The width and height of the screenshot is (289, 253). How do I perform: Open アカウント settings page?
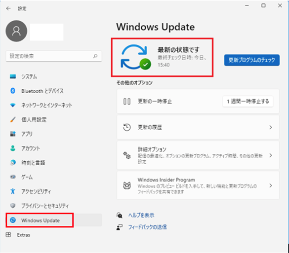point(31,148)
